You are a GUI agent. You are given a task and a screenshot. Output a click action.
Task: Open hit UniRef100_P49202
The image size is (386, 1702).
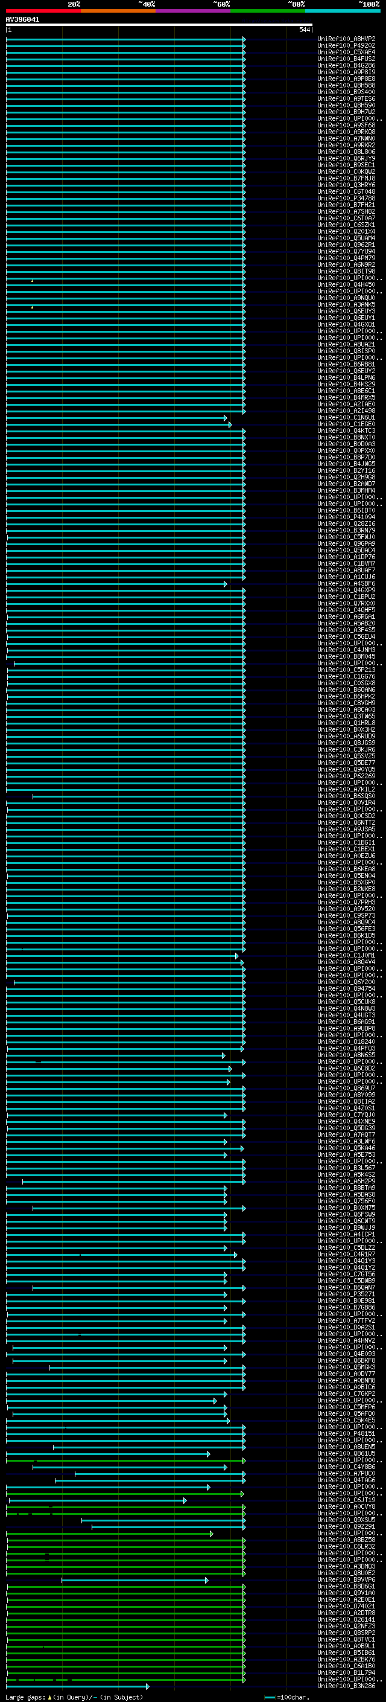point(346,46)
